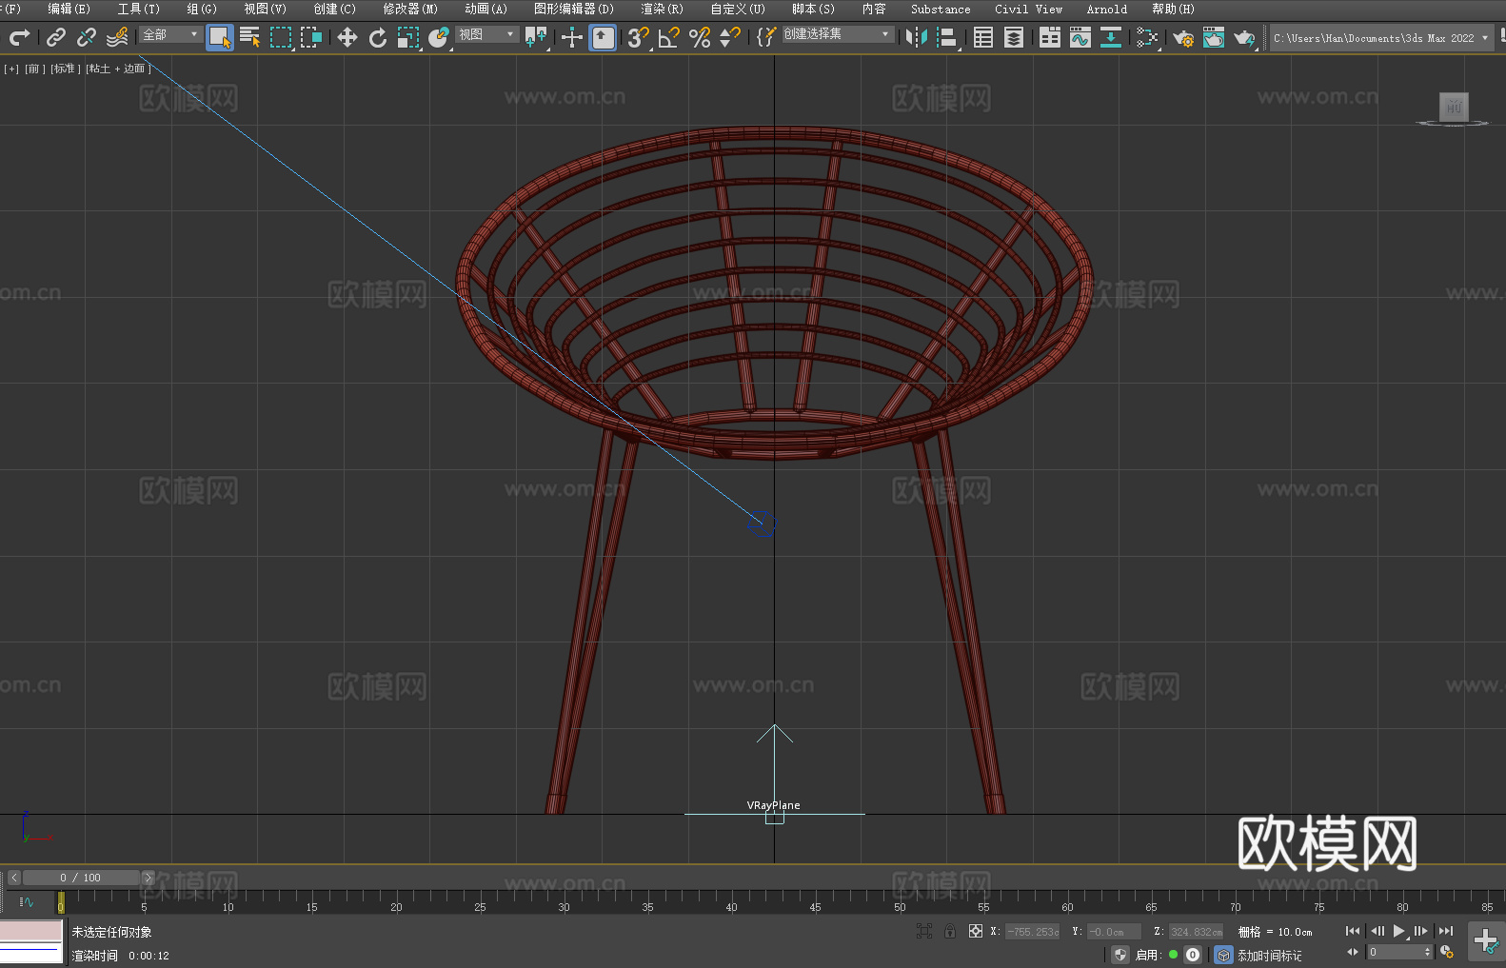The image size is (1506, 968).
Task: Open the 创建(C) menu
Action: pos(334,9)
